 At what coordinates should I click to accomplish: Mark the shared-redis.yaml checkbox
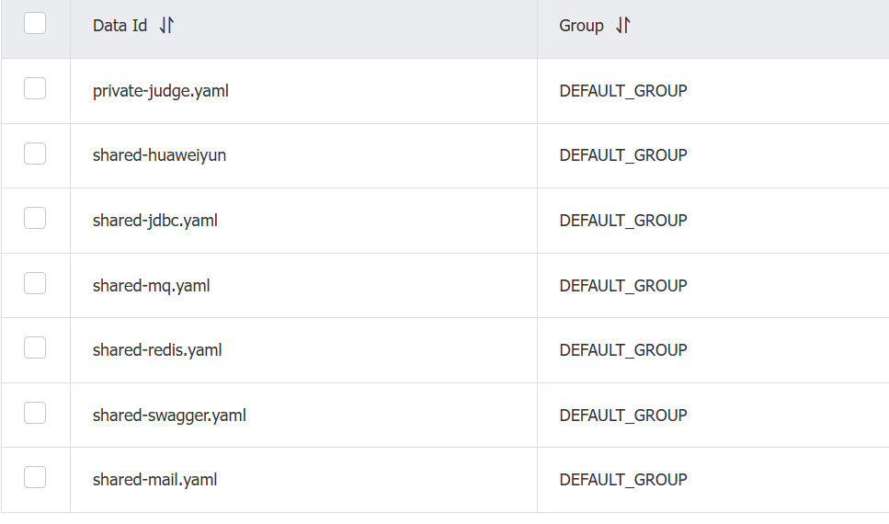point(35,347)
